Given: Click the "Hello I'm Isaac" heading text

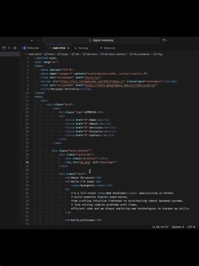Looking at the screenshot, I should [x=83, y=182].
